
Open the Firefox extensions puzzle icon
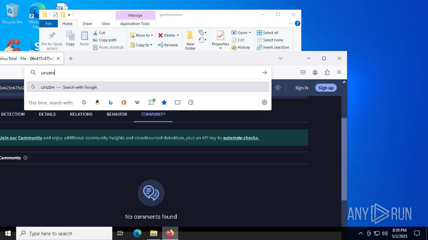coord(327,72)
